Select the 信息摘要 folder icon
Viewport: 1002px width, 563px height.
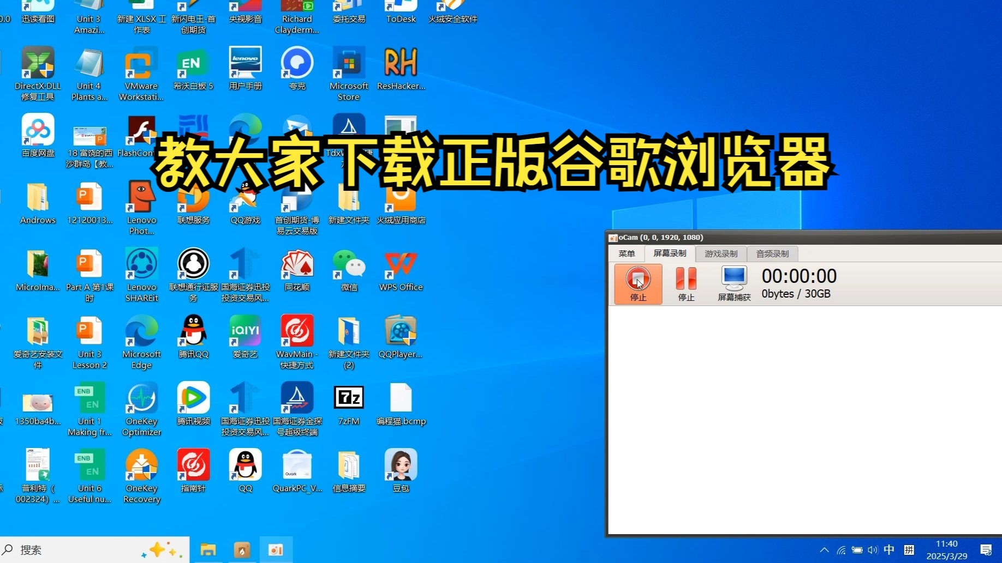tap(349, 471)
